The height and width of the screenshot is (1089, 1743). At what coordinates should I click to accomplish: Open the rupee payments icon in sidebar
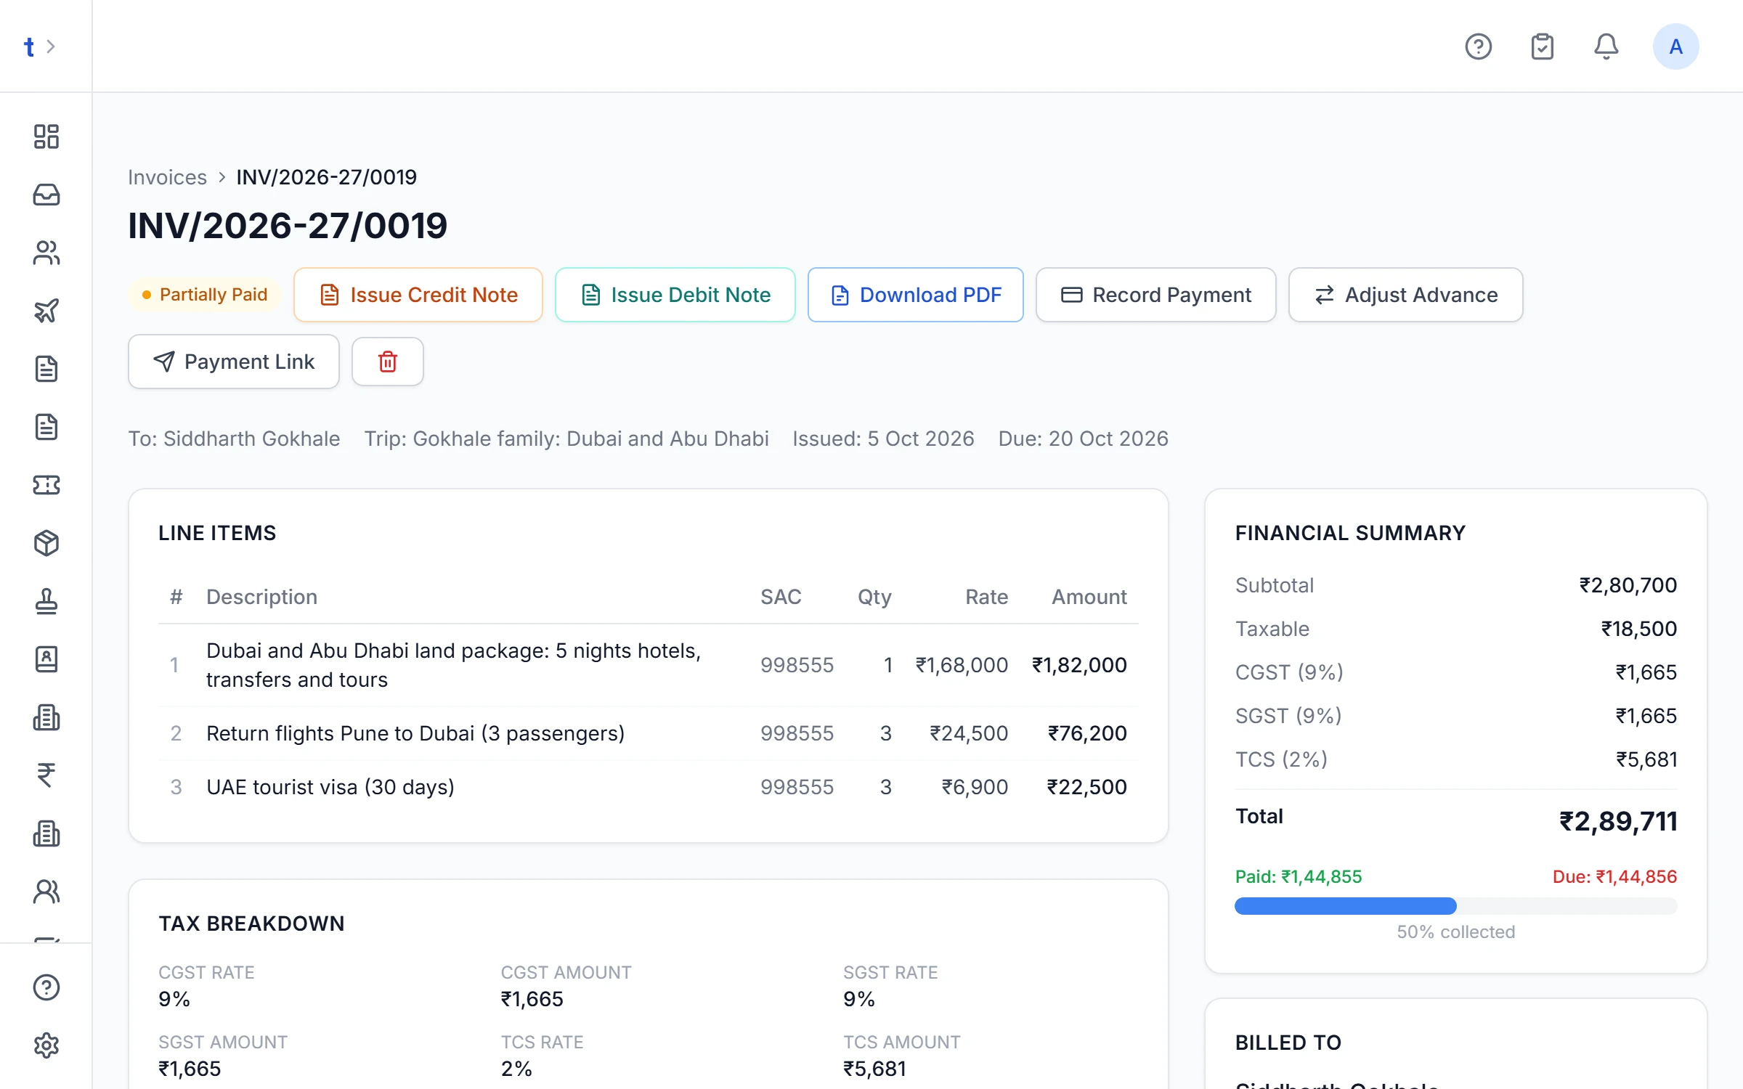(x=46, y=775)
